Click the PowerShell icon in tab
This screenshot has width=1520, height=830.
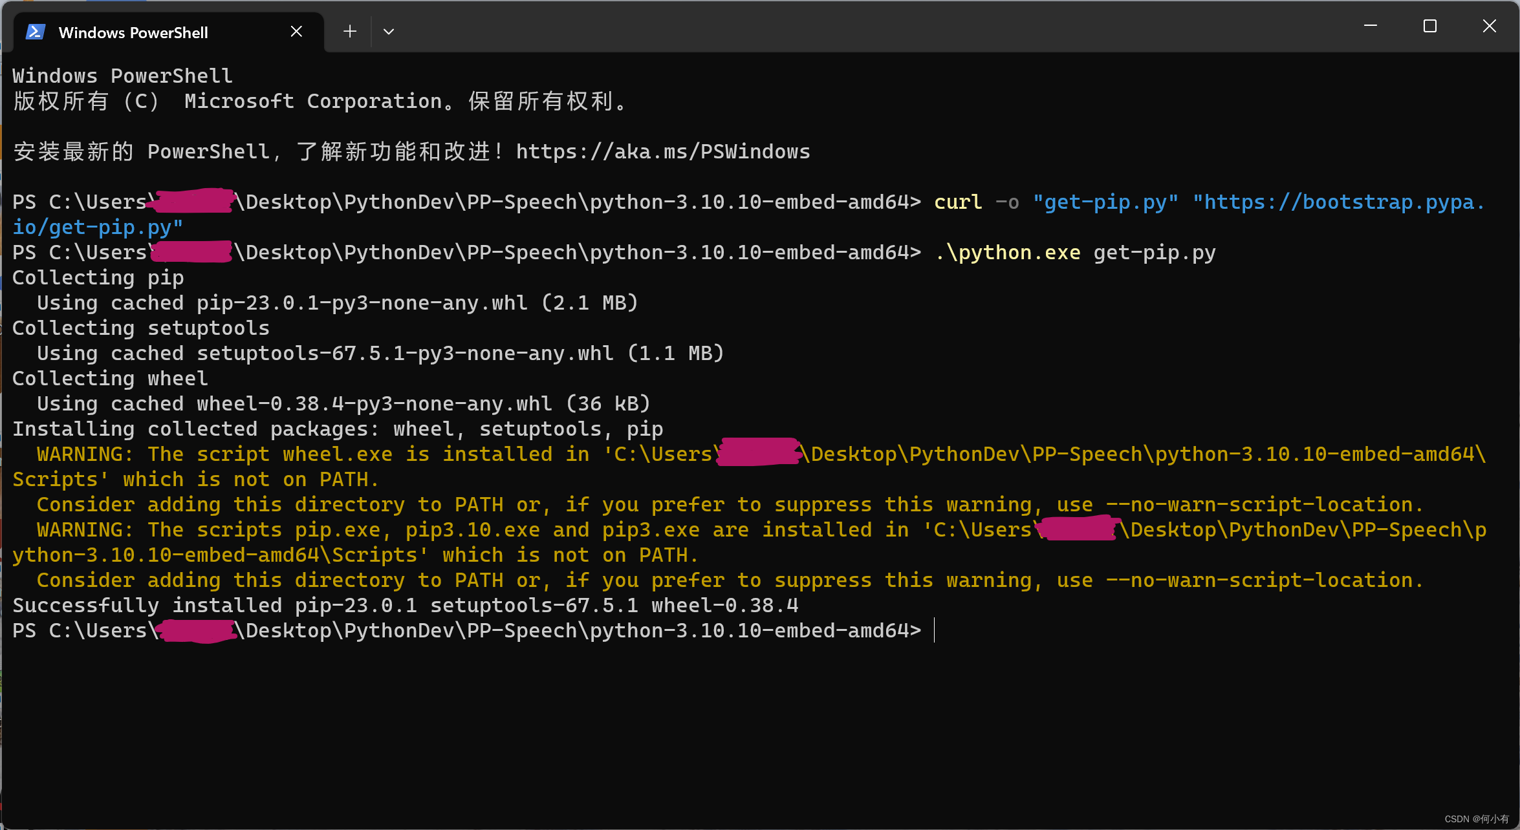point(36,32)
